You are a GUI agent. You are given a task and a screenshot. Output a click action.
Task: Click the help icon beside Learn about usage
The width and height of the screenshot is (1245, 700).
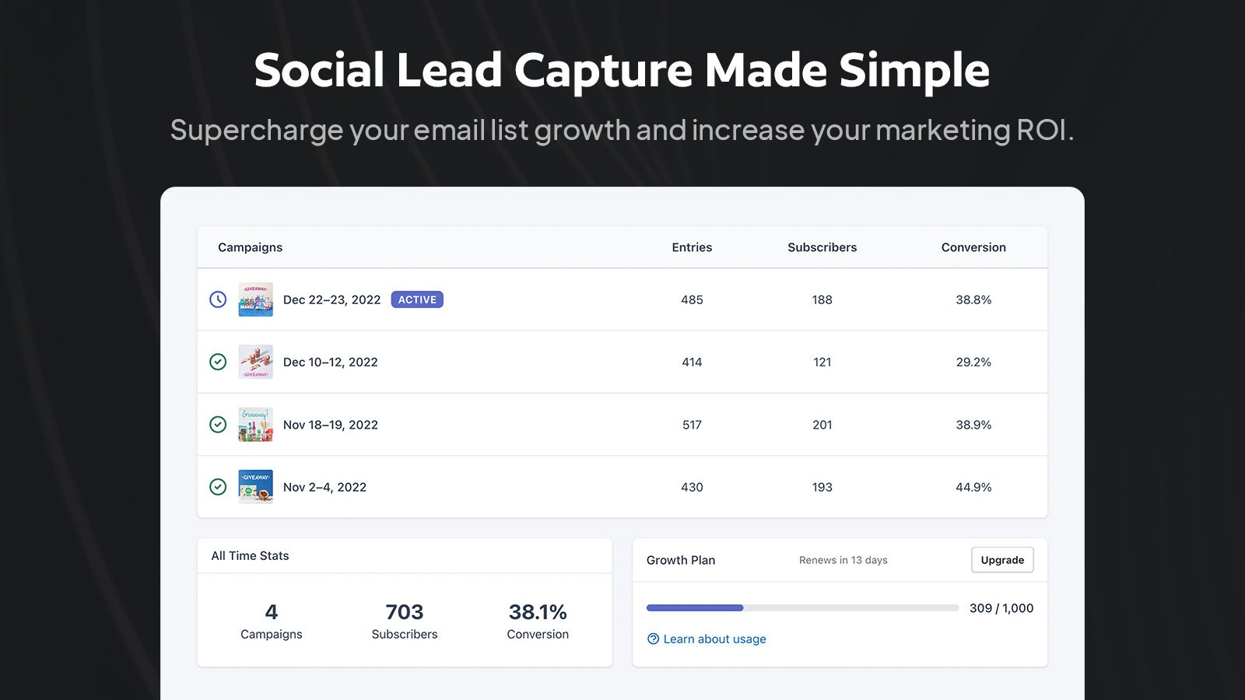pos(654,639)
